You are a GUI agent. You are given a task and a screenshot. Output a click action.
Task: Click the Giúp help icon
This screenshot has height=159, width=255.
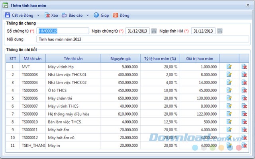click(96, 16)
